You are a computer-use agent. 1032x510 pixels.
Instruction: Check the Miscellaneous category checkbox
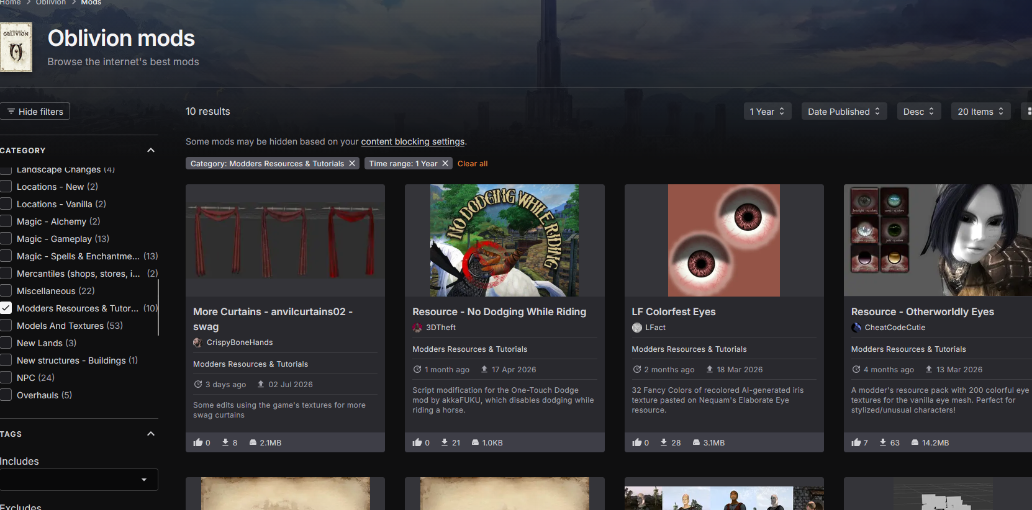[x=6, y=290]
